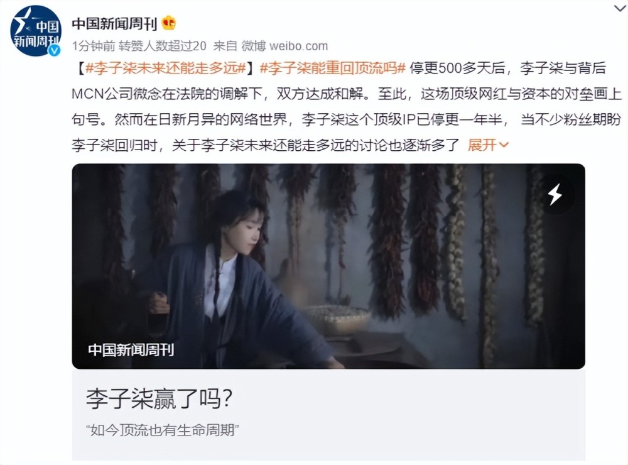Click the blue verified badge on avatar

pyautogui.click(x=54, y=50)
